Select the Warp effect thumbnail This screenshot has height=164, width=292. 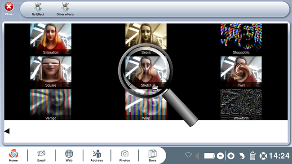coord(146,105)
